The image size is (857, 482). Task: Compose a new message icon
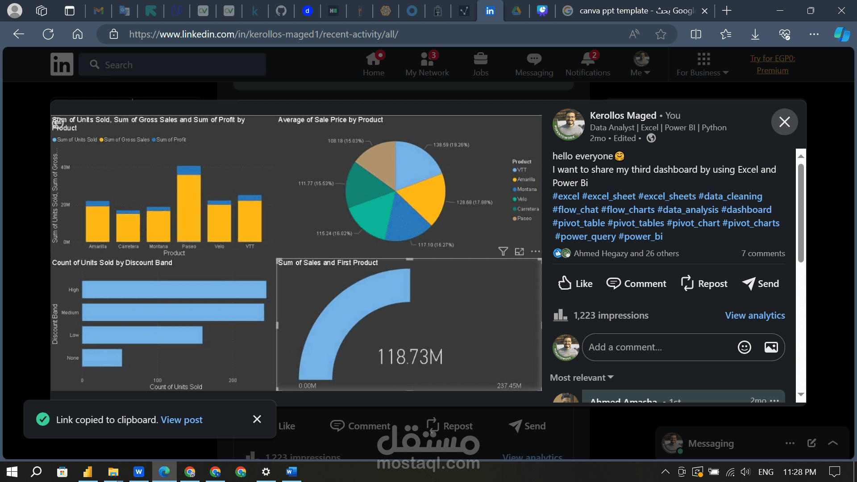[811, 443]
